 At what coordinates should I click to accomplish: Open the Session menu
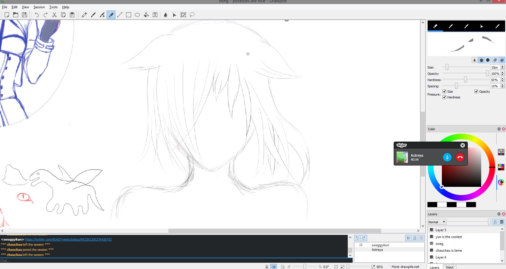39,7
